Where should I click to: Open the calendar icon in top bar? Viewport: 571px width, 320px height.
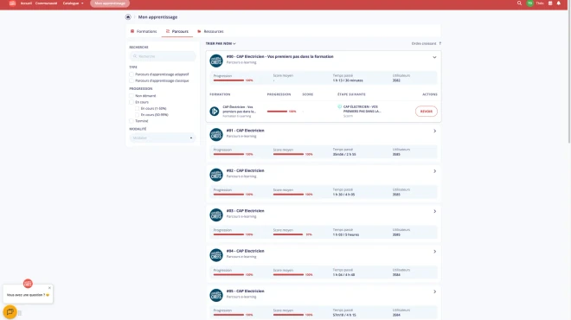point(550,3)
